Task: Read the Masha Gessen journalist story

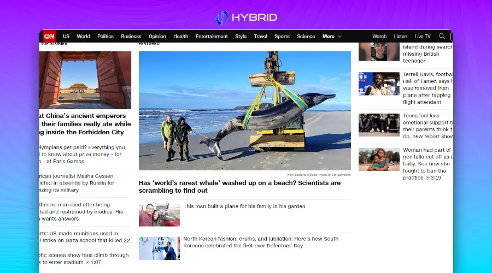Action: [x=77, y=183]
